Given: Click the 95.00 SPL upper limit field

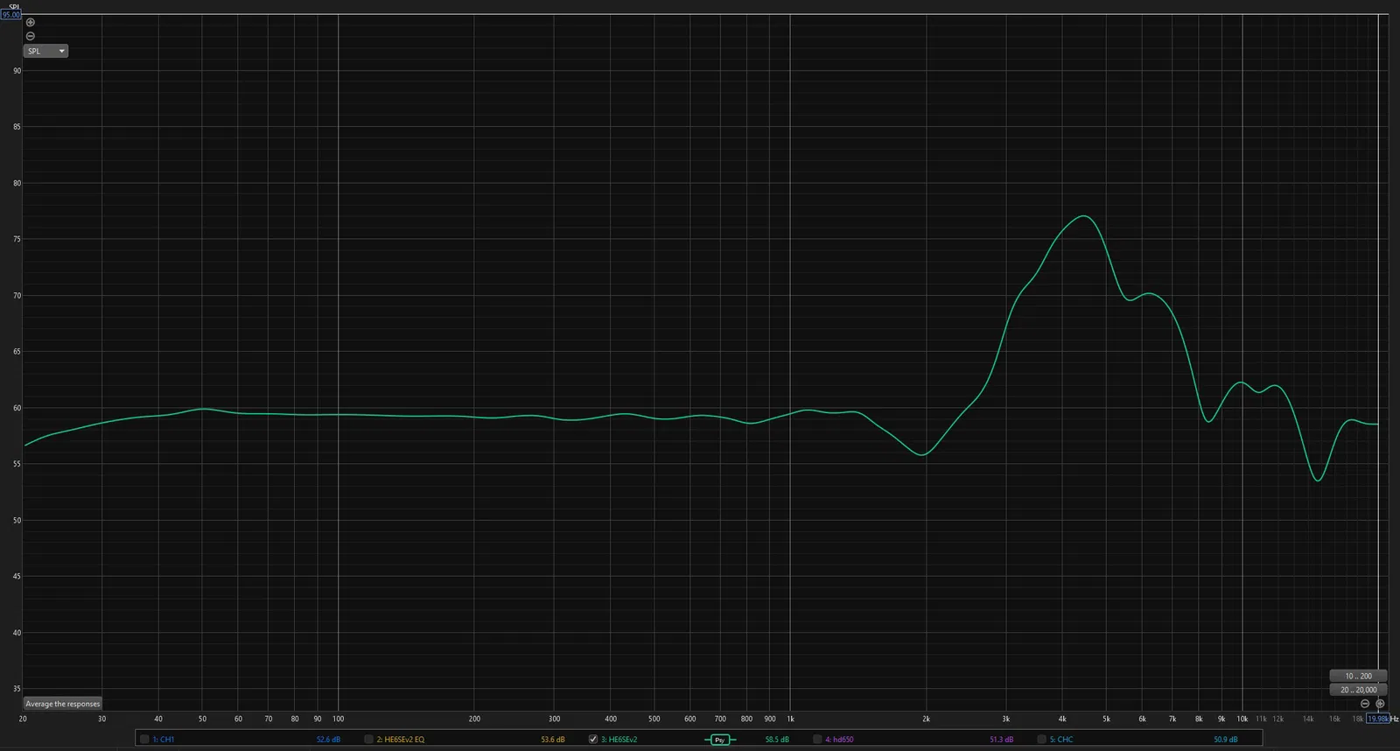Looking at the screenshot, I should [x=11, y=15].
